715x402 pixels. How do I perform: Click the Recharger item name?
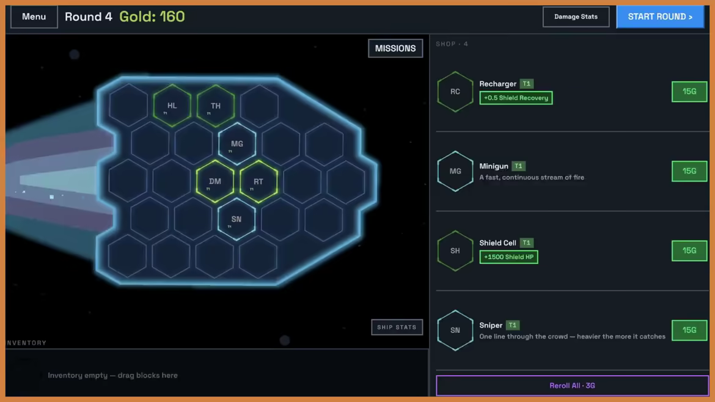pyautogui.click(x=497, y=84)
